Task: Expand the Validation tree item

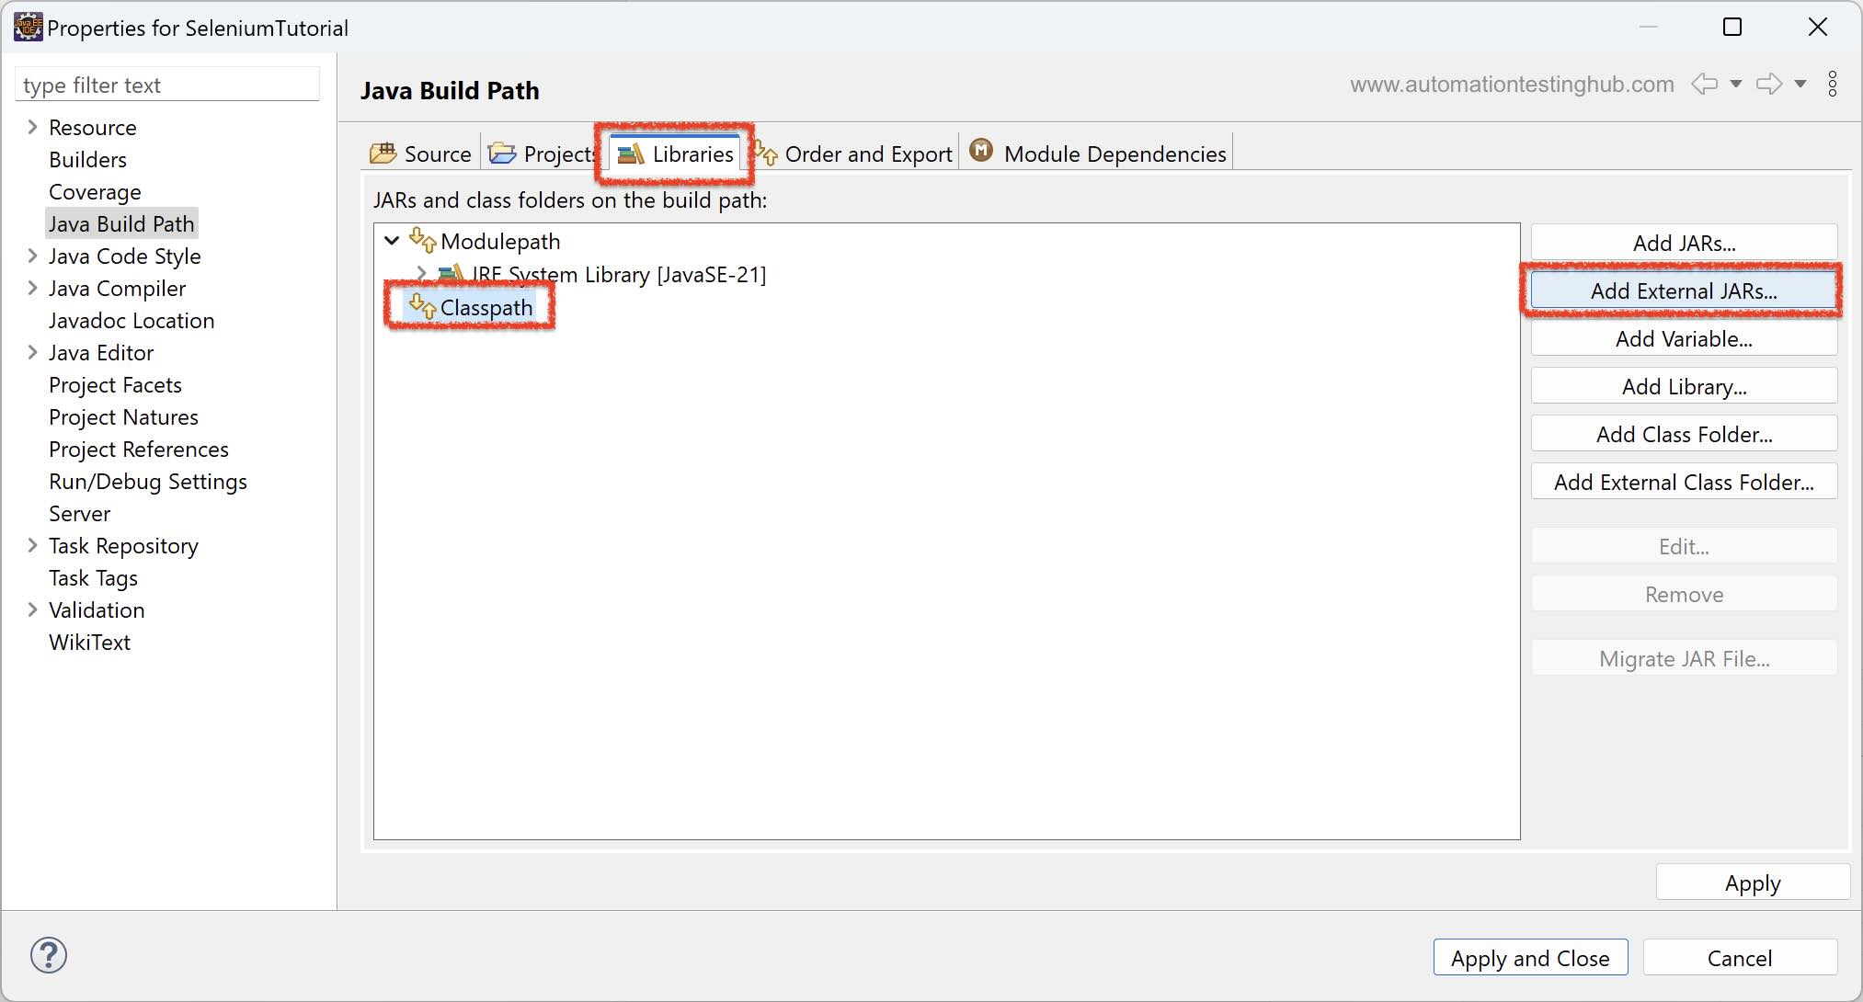Action: point(32,610)
